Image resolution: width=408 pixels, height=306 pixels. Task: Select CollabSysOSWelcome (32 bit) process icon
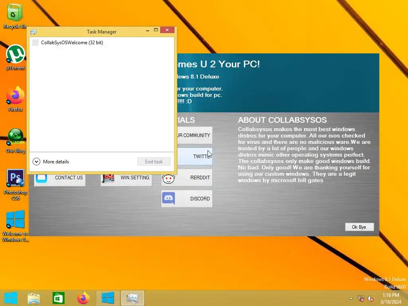pyautogui.click(x=35, y=42)
